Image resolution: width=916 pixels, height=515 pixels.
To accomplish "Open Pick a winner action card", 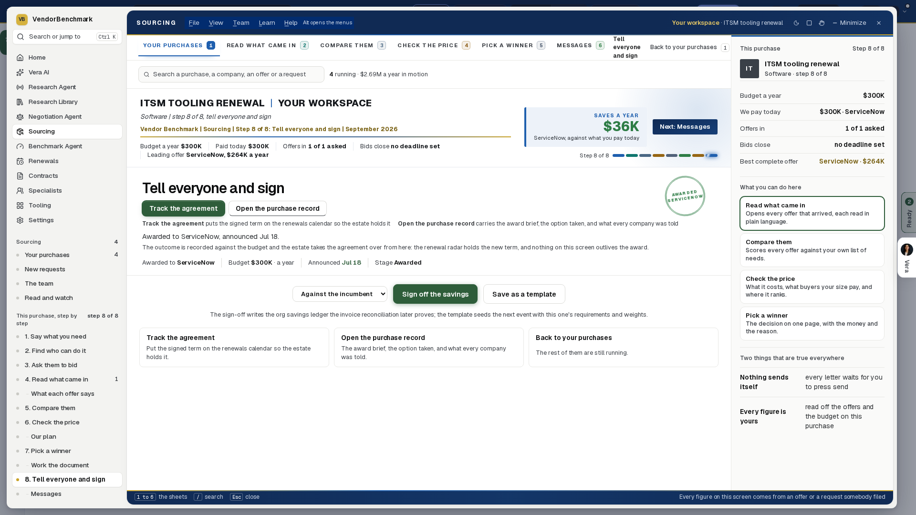I will [x=812, y=323].
